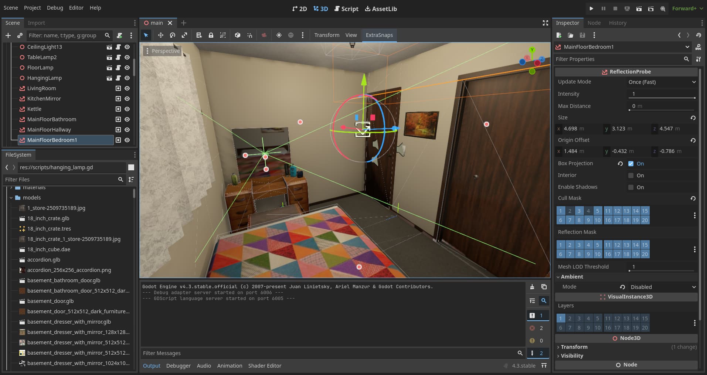The width and height of the screenshot is (707, 375).
Task: Open the Debug menu
Action: 54,7
